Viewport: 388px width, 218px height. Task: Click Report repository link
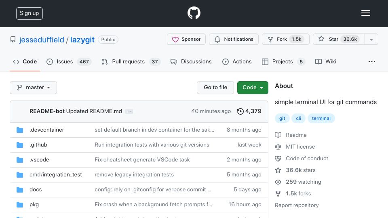click(x=297, y=205)
